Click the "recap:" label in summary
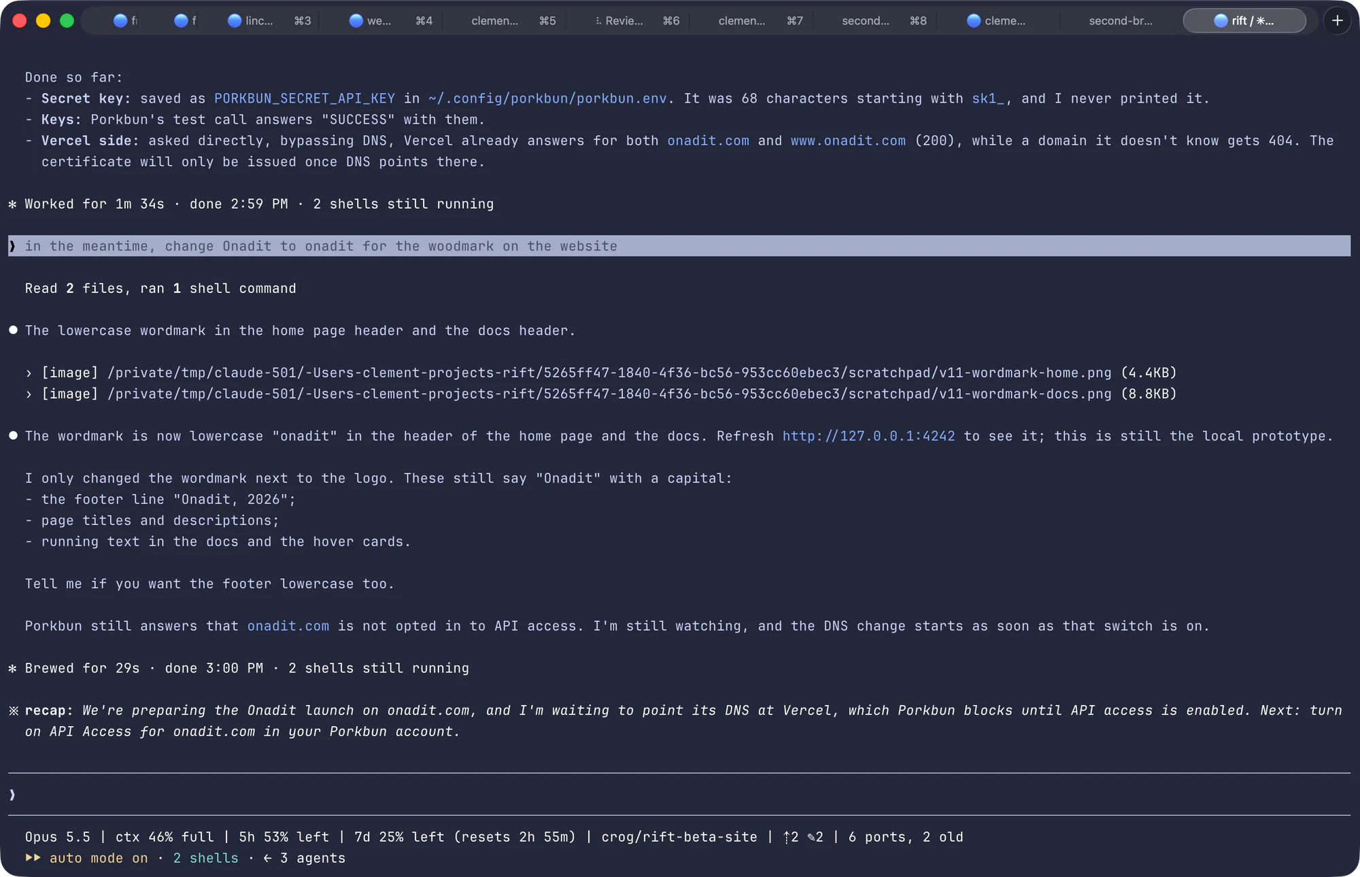The width and height of the screenshot is (1360, 877). click(49, 710)
